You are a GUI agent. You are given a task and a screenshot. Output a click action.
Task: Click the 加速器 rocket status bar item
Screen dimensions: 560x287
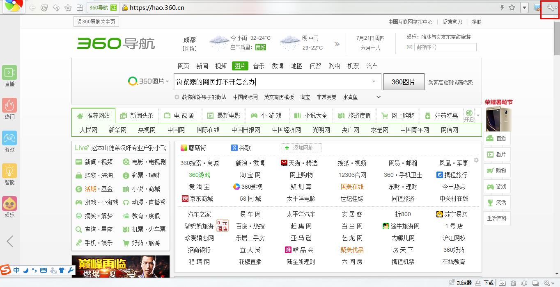point(460,282)
